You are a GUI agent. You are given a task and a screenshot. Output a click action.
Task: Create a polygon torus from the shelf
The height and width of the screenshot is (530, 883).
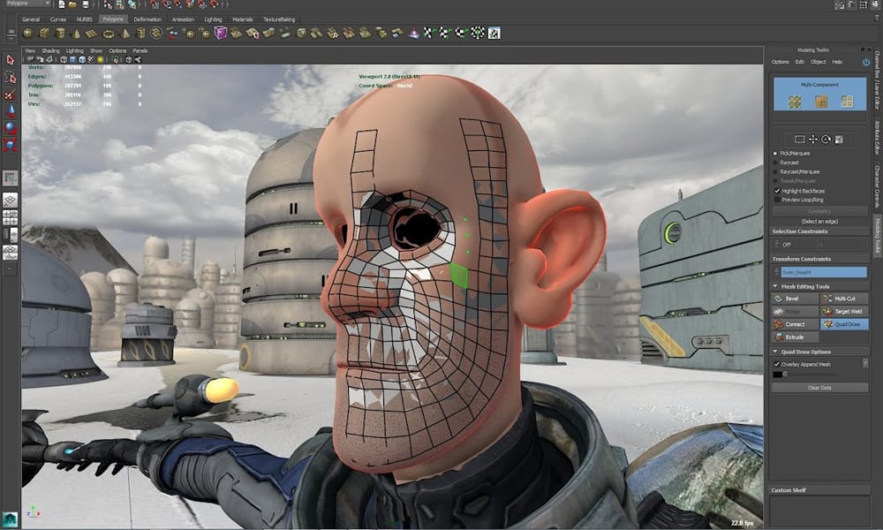[108, 34]
